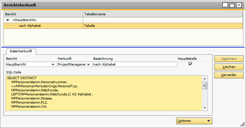The width and height of the screenshot is (246, 128).
Task: Click the 'SELECT DISTINCT' line in SQL code
Action: (x=22, y=78)
